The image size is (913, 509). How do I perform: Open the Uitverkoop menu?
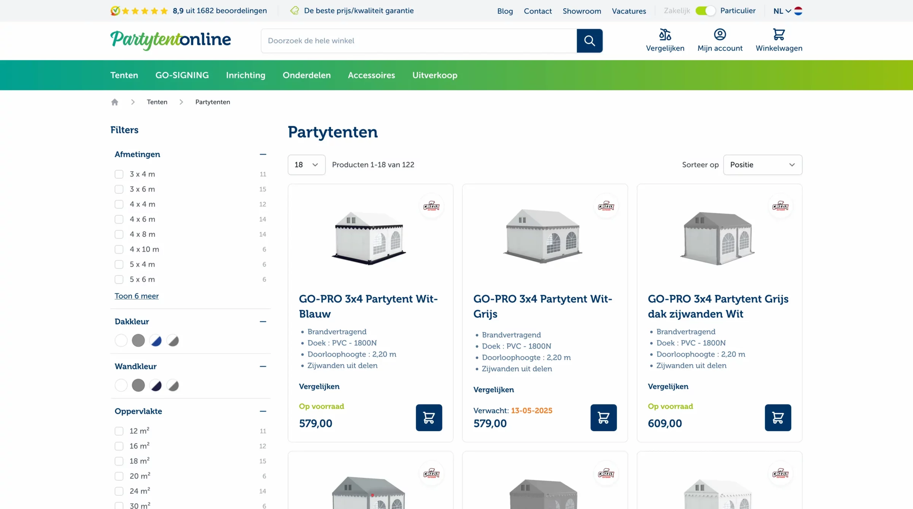tap(435, 75)
